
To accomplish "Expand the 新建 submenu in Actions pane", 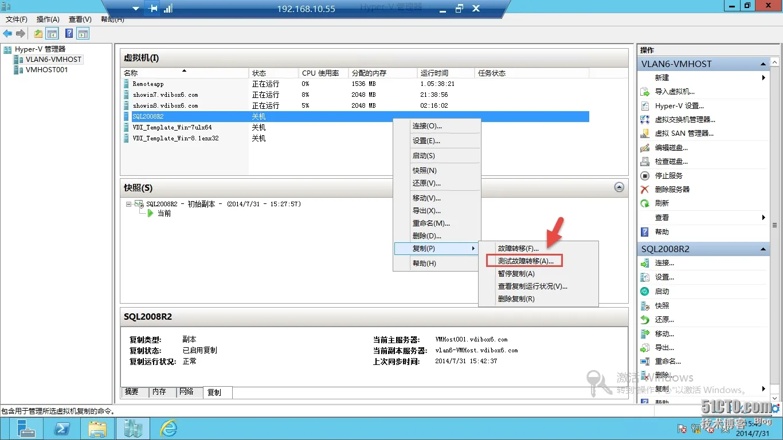I will pyautogui.click(x=764, y=78).
